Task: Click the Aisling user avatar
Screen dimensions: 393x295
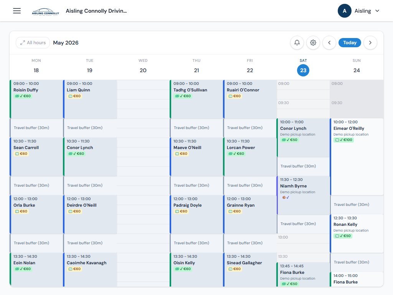Action: click(x=344, y=11)
